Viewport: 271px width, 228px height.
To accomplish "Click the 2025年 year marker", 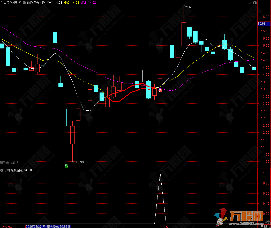I will pyautogui.click(x=6, y=226).
